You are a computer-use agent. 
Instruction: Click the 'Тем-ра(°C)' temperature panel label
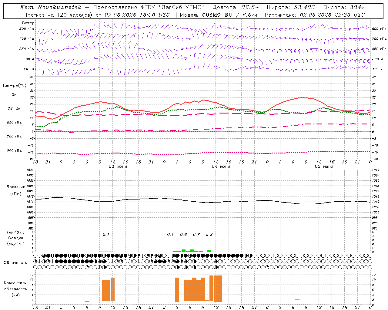(x=14, y=86)
